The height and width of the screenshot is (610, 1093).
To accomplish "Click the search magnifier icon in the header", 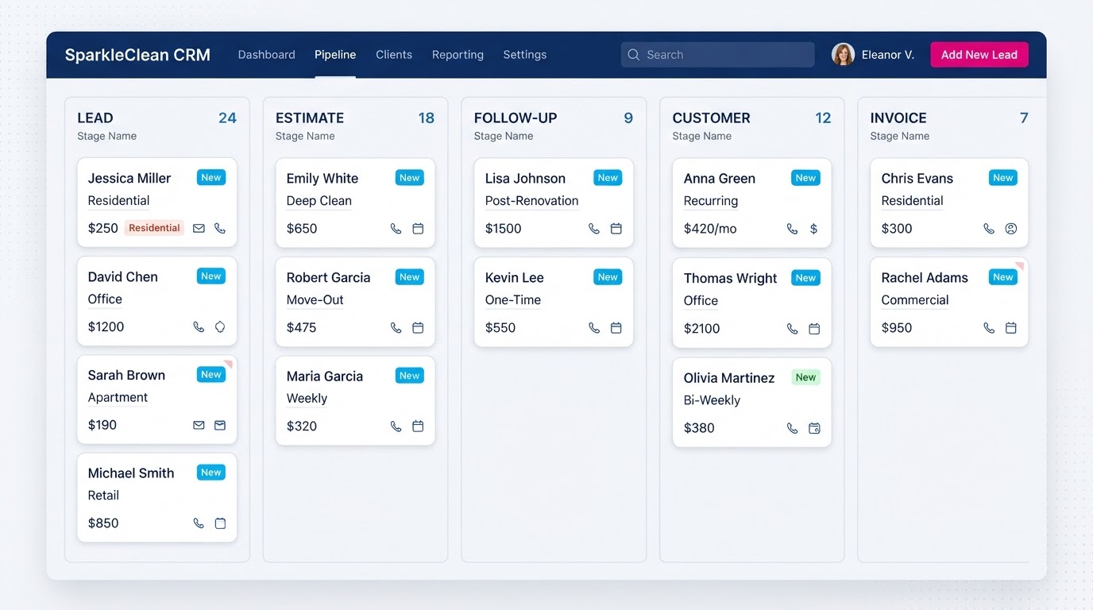I will point(633,55).
